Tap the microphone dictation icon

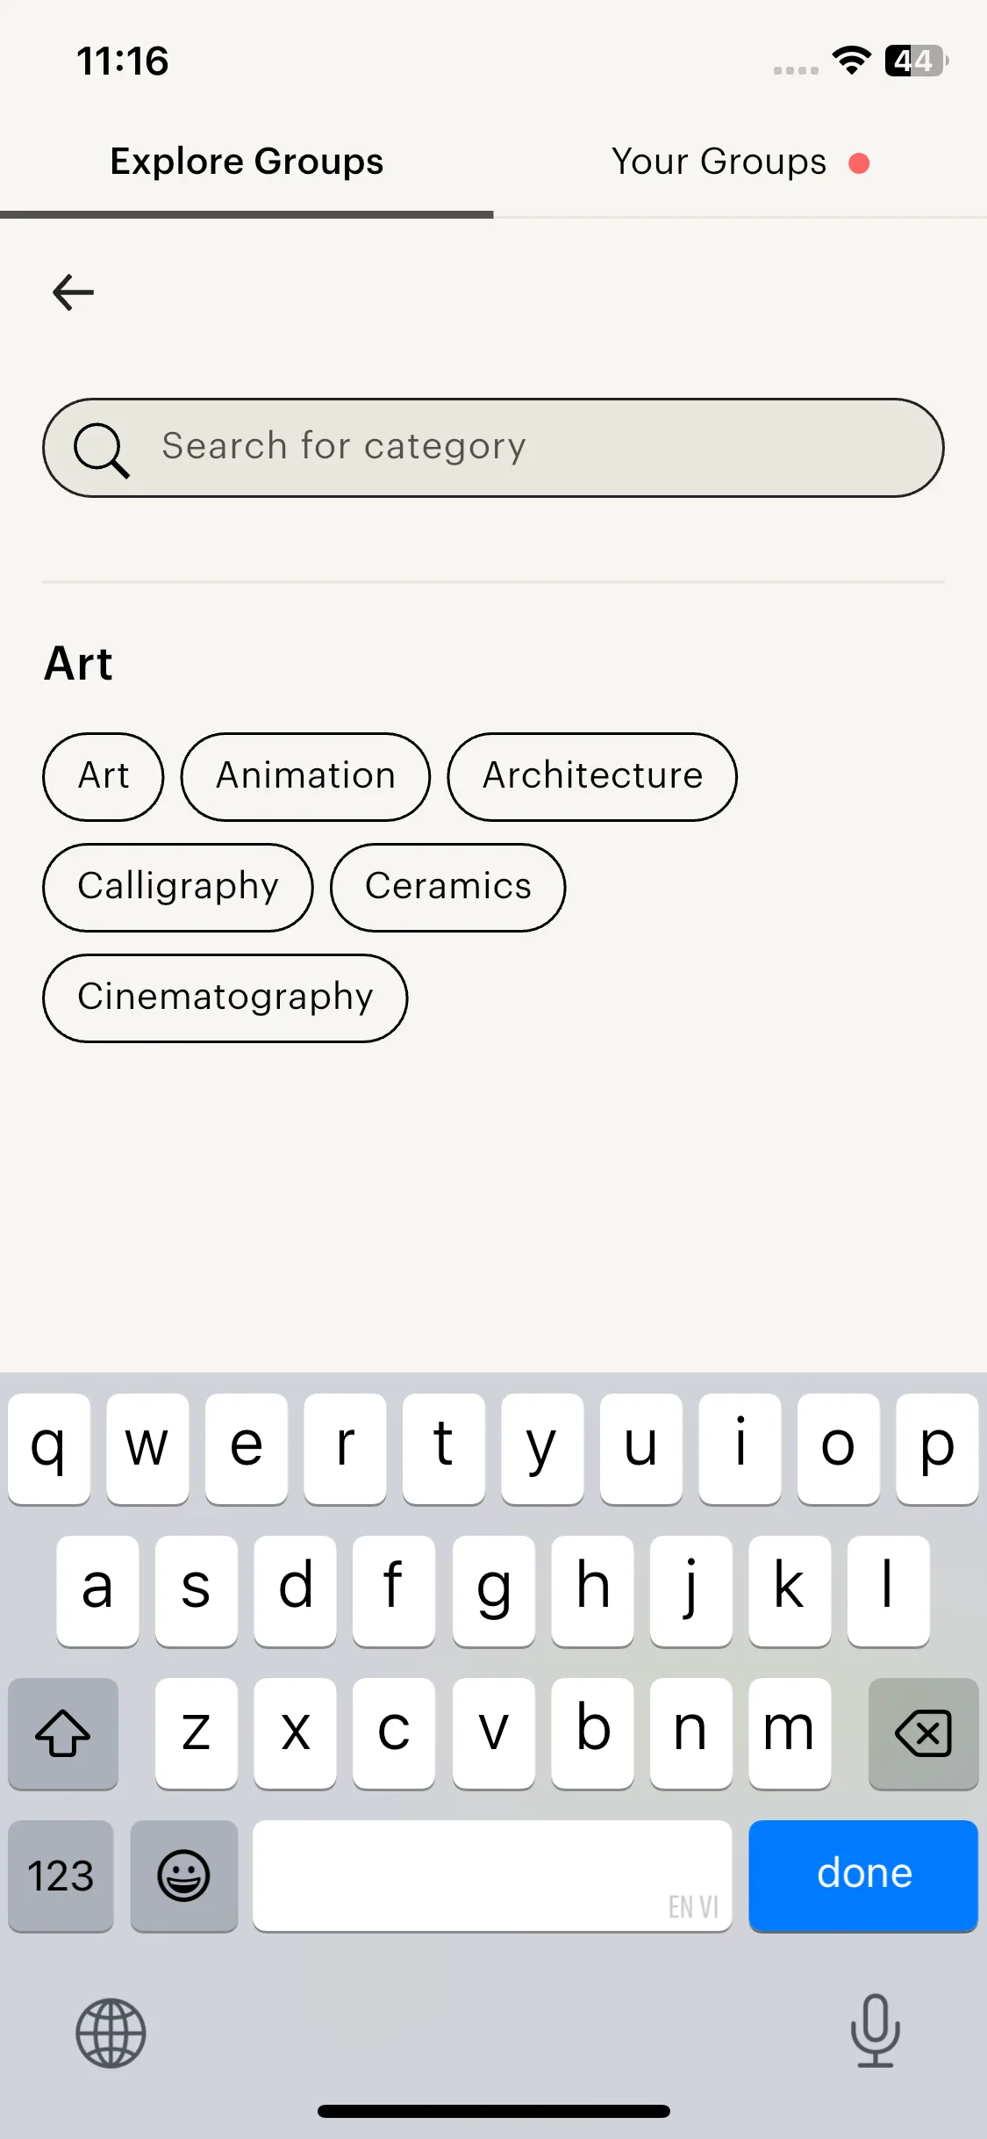(x=875, y=2031)
